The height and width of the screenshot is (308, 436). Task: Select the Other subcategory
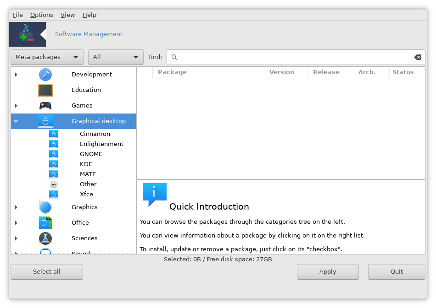tap(88, 184)
